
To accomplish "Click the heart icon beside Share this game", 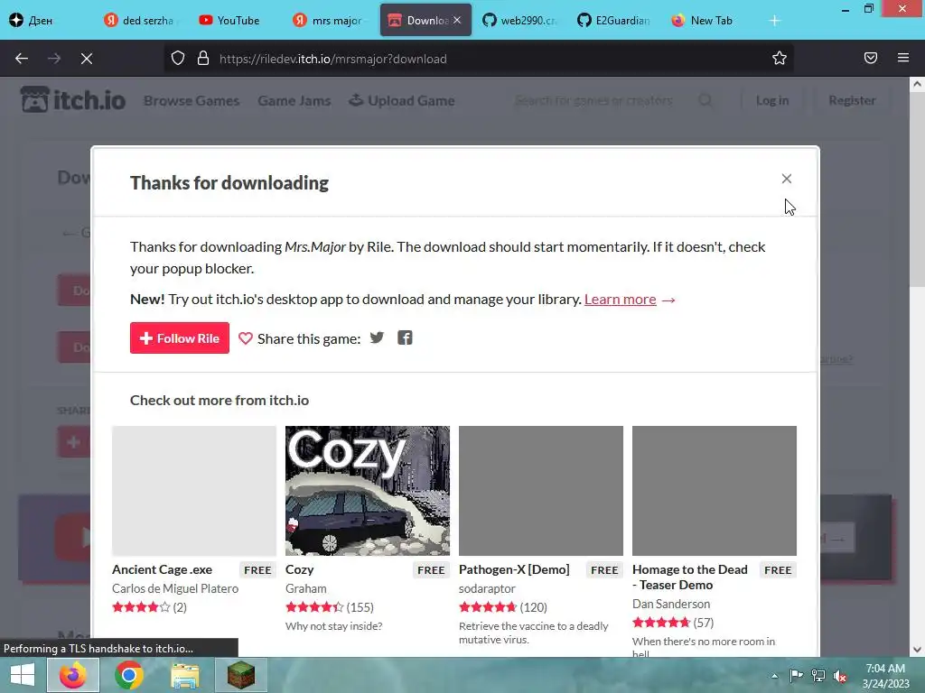I will [x=246, y=338].
